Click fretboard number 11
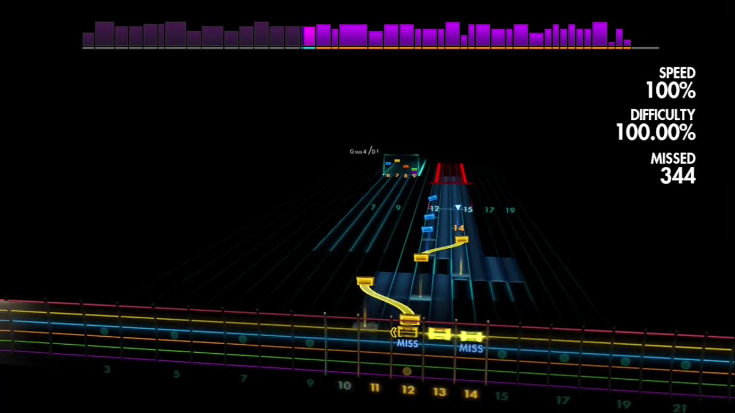 pos(375,388)
